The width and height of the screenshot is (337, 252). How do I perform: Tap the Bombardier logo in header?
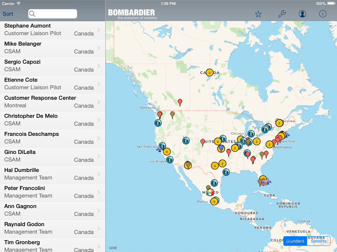(133, 14)
